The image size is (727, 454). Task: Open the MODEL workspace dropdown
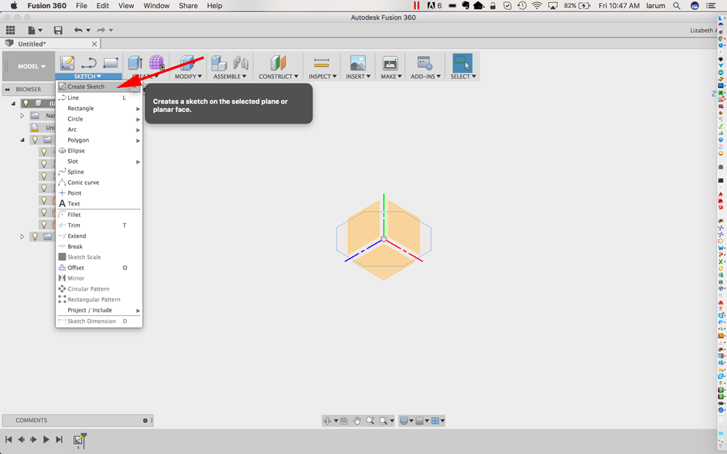(31, 66)
